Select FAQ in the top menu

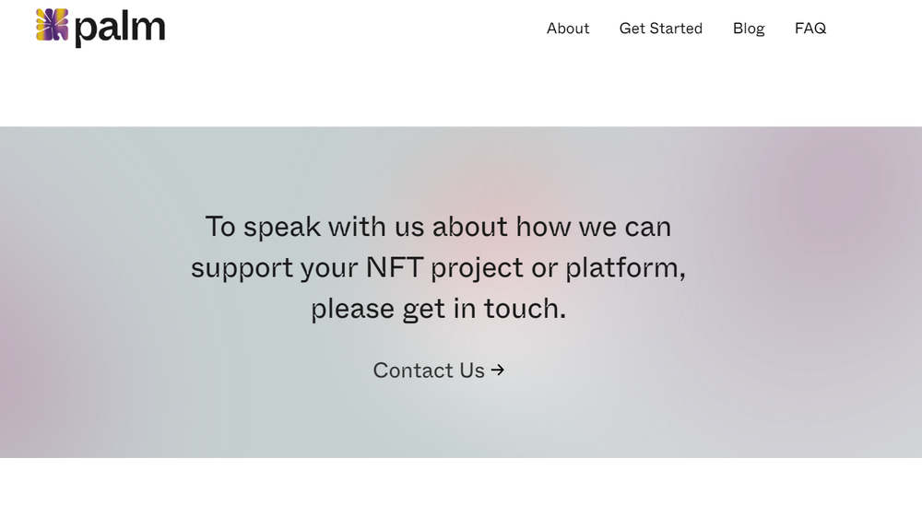coord(810,29)
